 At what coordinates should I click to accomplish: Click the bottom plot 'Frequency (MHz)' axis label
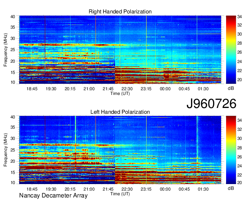pyautogui.click(x=5, y=150)
